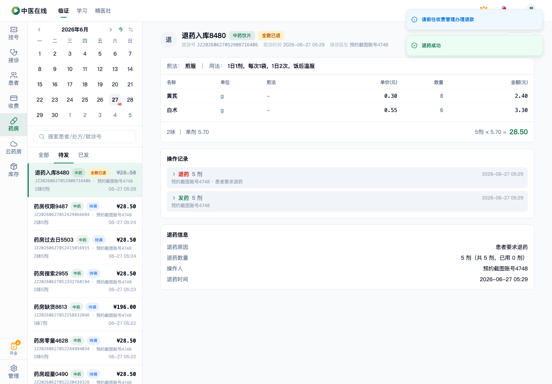Click the 2026年6月 month title
The width and height of the screenshot is (552, 384).
tap(75, 30)
